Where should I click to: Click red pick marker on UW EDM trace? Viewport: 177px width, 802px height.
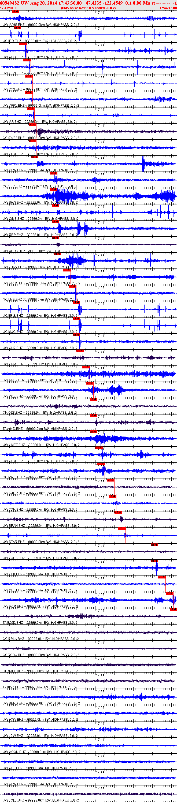pos(32,141)
